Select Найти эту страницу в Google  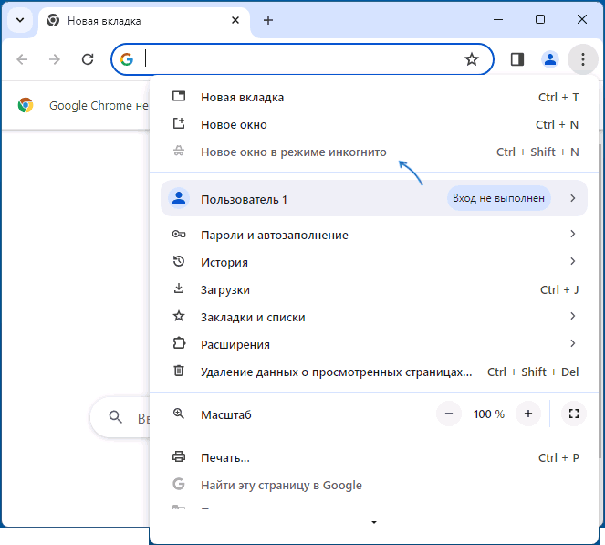point(373,485)
